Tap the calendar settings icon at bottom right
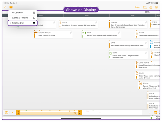Viewport: 162px width, 122px height. 156,113
